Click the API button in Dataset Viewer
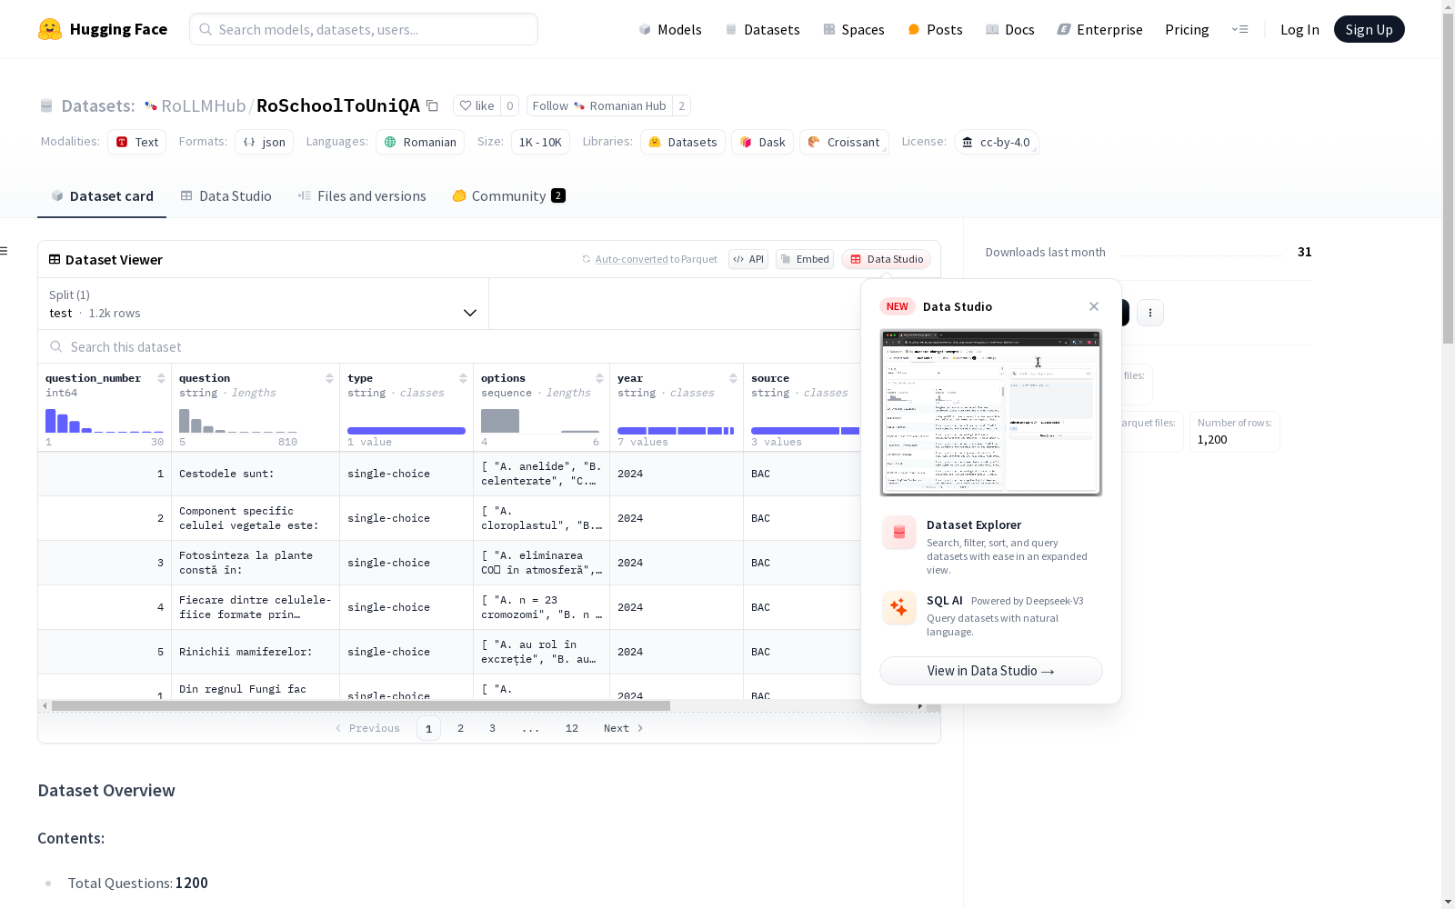Image resolution: width=1455 pixels, height=909 pixels. click(x=748, y=259)
